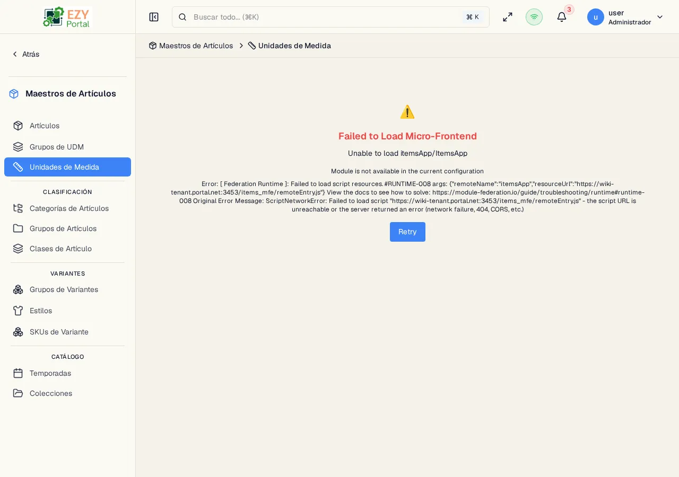
Task: Open the Temporadas menu item
Action: tap(67, 373)
